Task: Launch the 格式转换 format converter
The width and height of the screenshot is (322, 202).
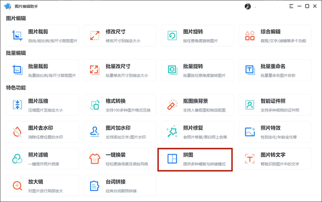Action: click(x=120, y=105)
